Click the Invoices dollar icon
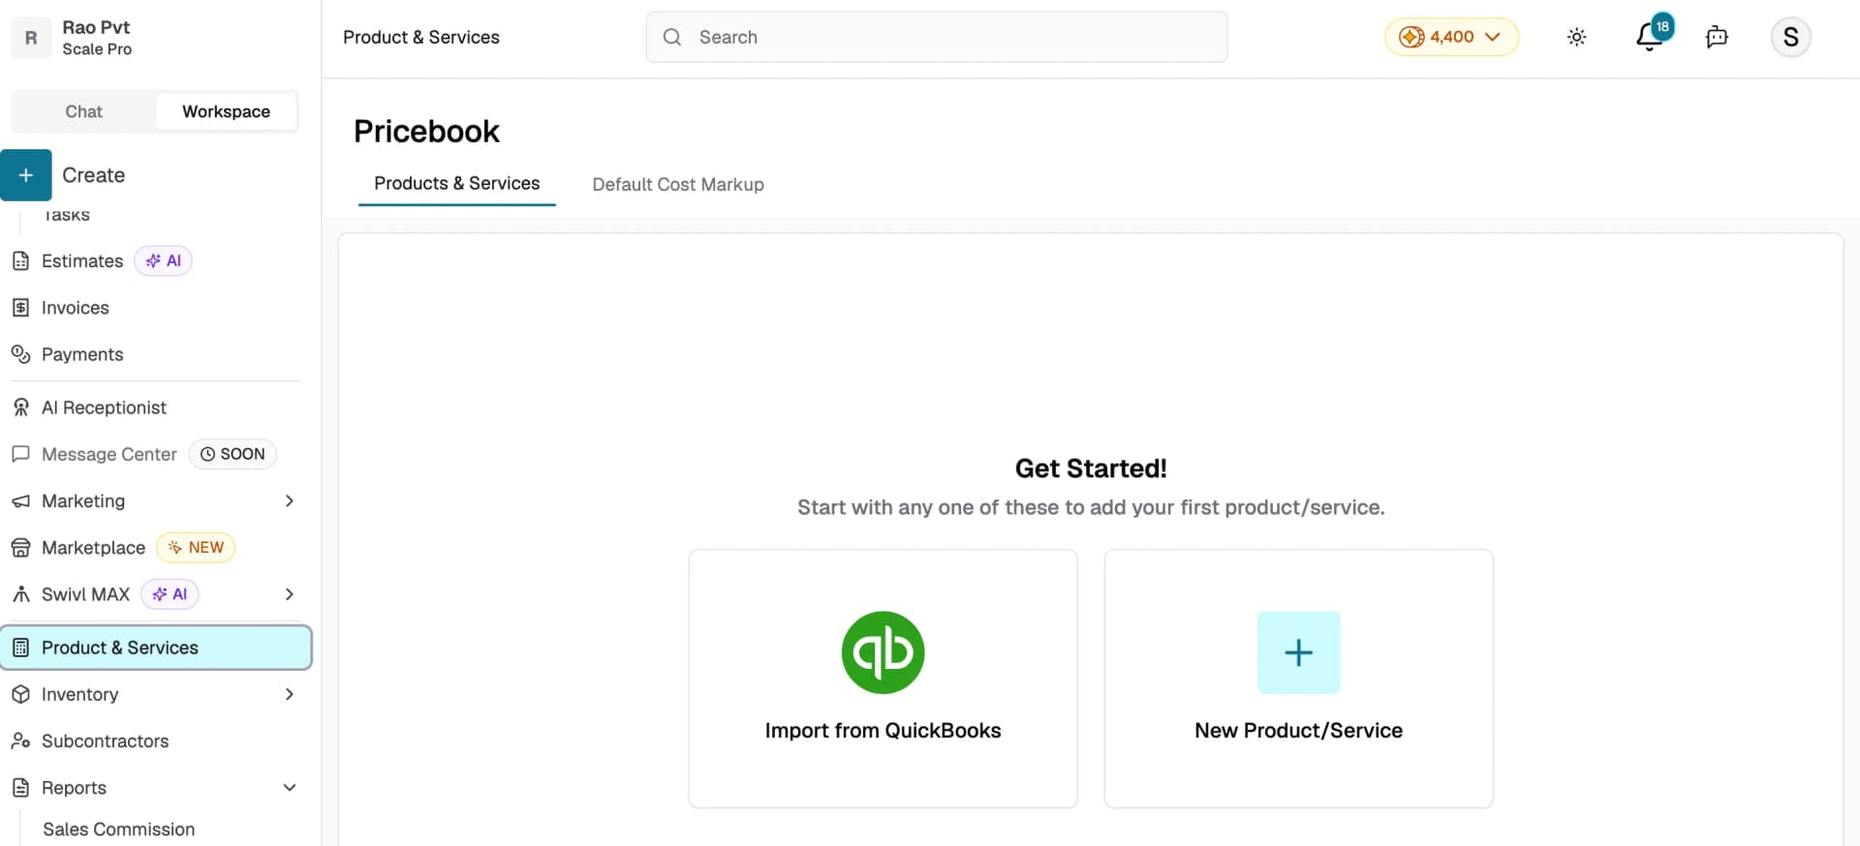The width and height of the screenshot is (1860, 846). [20, 308]
